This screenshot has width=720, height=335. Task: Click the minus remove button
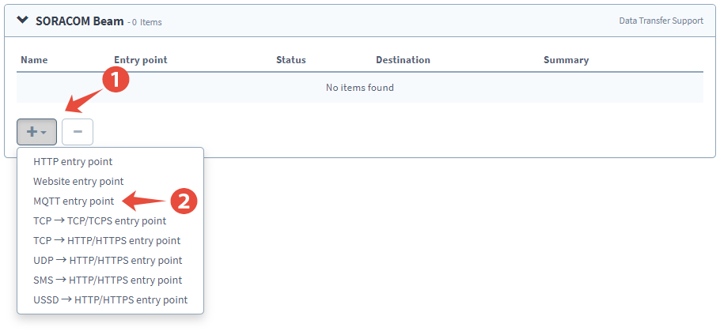[78, 132]
